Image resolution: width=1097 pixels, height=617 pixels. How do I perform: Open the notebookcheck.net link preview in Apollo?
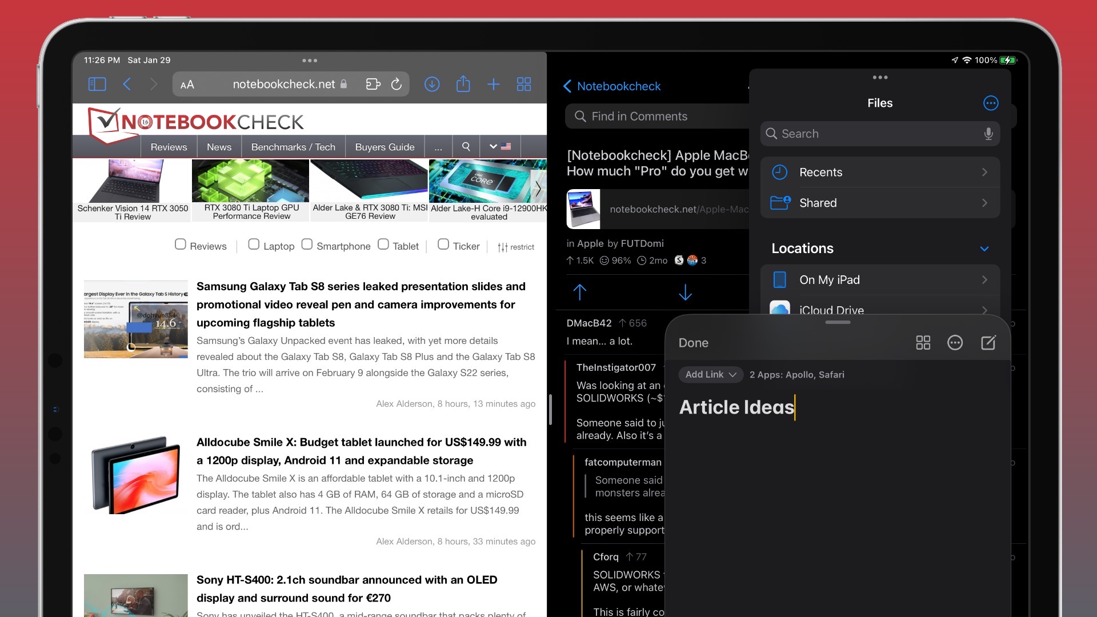click(x=657, y=209)
